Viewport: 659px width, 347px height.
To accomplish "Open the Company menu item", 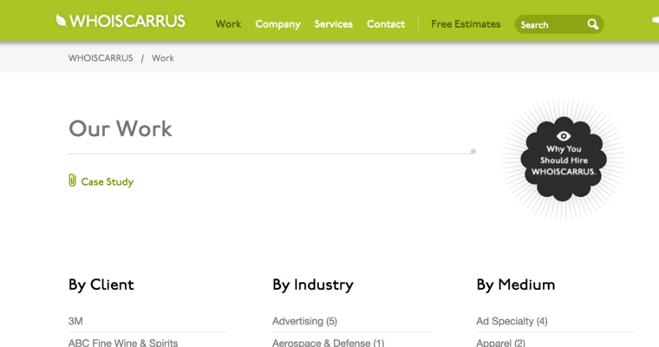I will click(277, 24).
